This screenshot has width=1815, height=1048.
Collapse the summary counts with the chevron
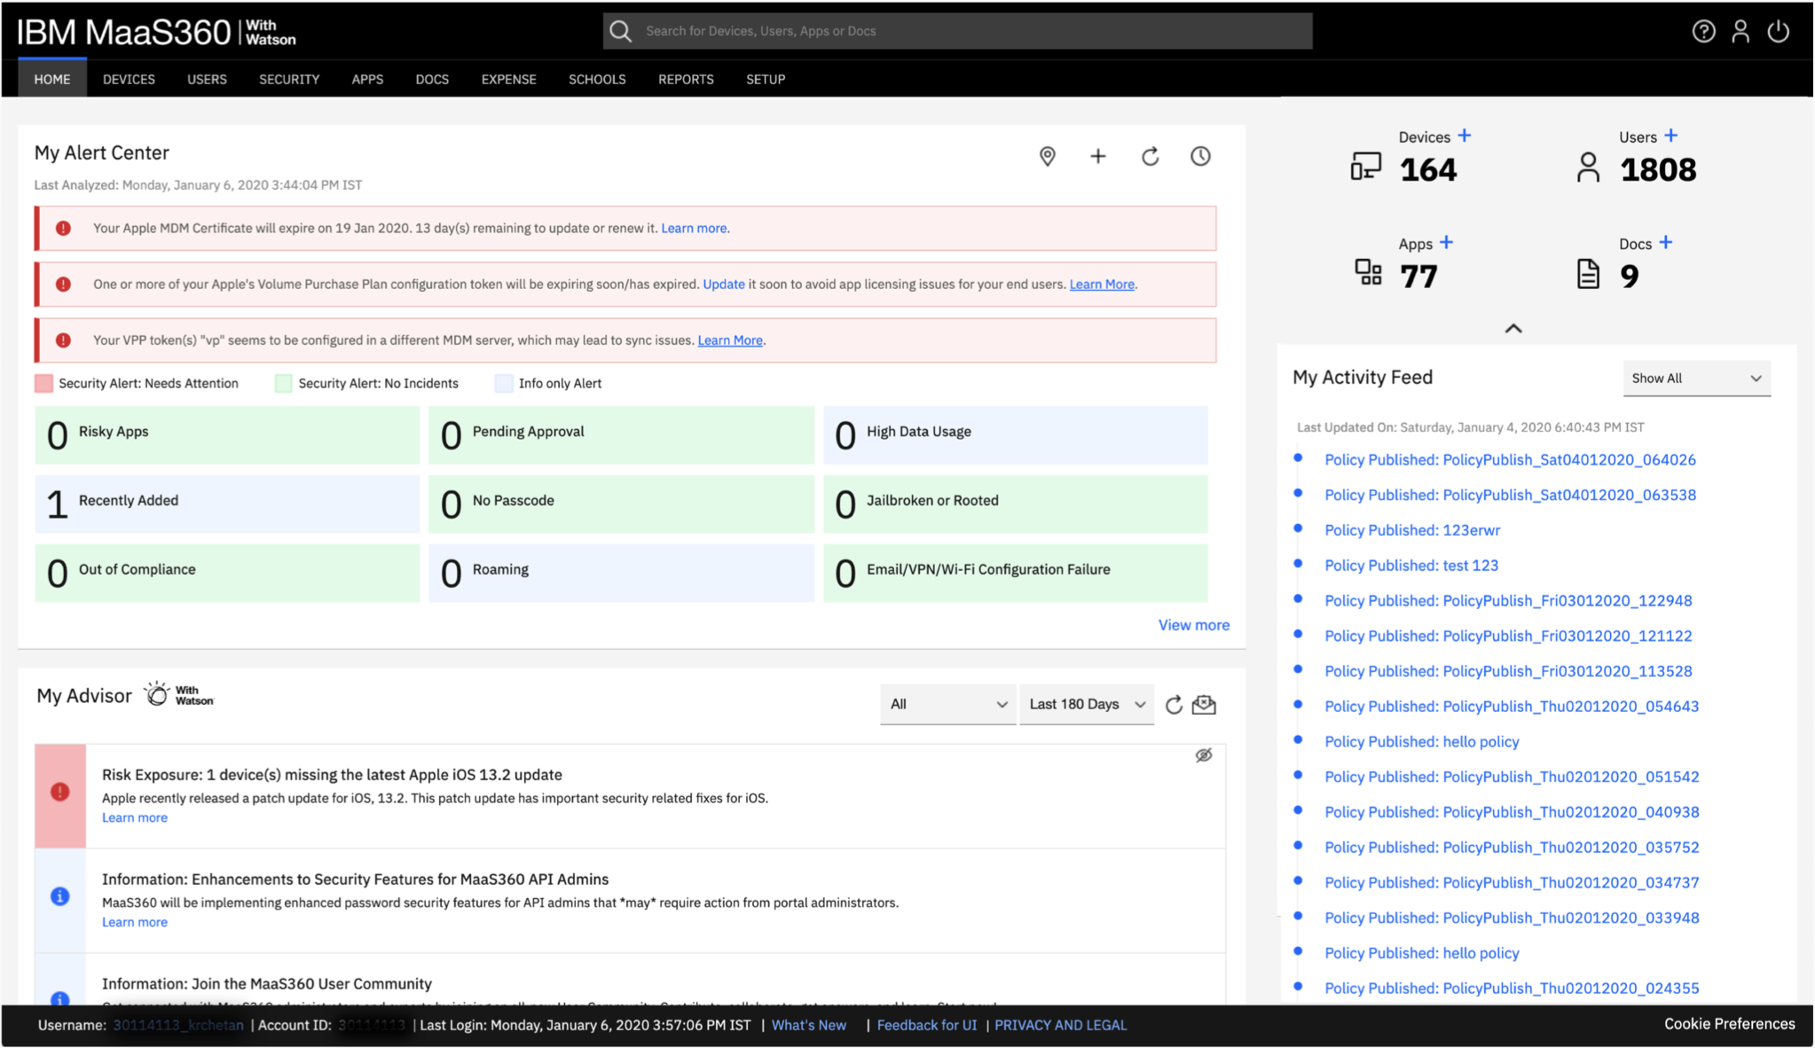point(1513,329)
